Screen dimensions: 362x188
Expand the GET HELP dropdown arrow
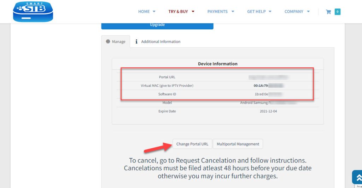(x=270, y=11)
